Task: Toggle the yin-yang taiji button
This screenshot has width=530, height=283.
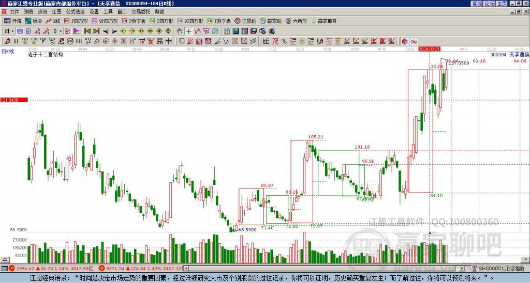Action: [x=405, y=41]
